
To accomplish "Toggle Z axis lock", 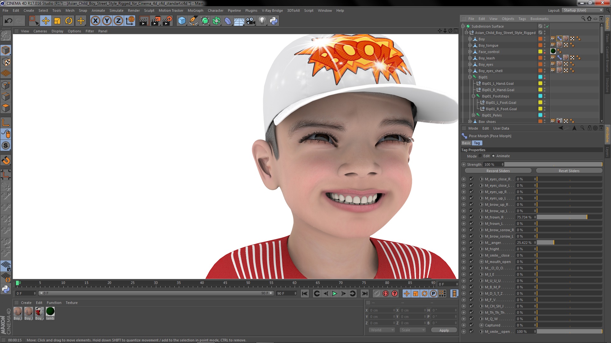I will (118, 21).
